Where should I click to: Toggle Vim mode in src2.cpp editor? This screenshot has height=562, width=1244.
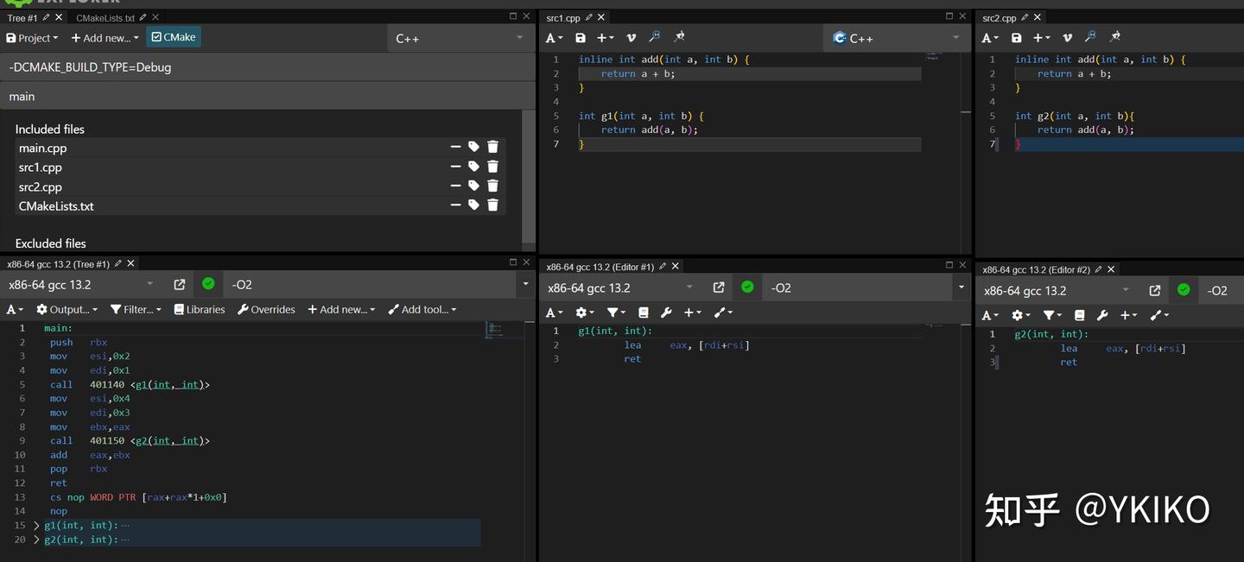pyautogui.click(x=1067, y=38)
